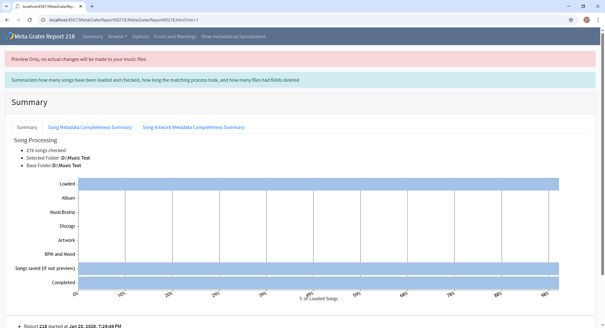Switch to Song Metadata Completeness Summary tab
Image resolution: width=605 pixels, height=328 pixels.
[90, 127]
